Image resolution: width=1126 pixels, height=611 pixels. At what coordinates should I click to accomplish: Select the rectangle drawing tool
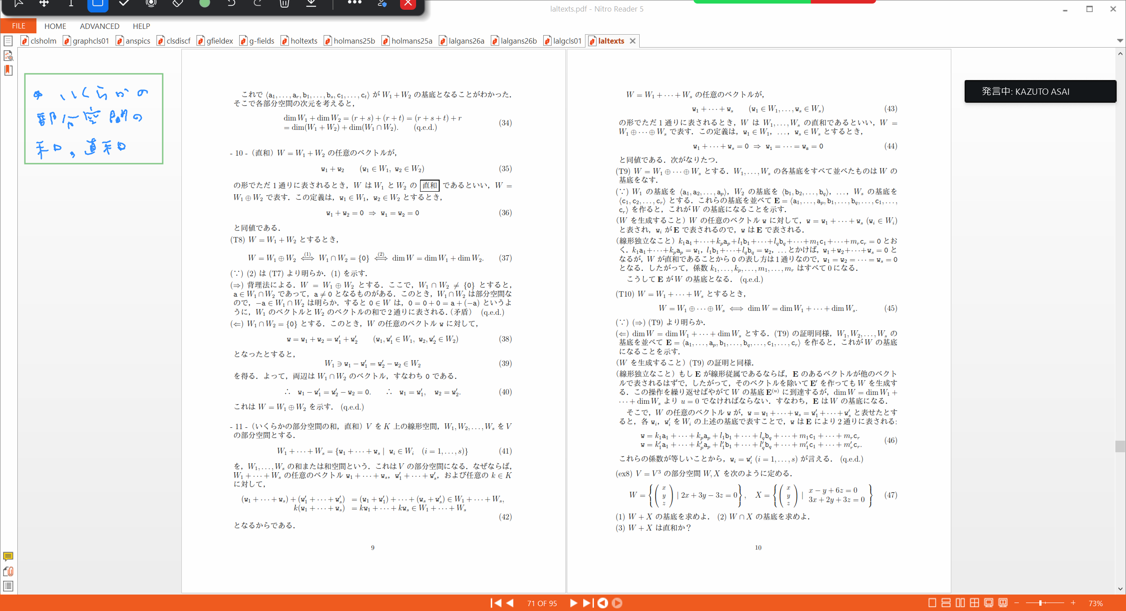click(98, 4)
